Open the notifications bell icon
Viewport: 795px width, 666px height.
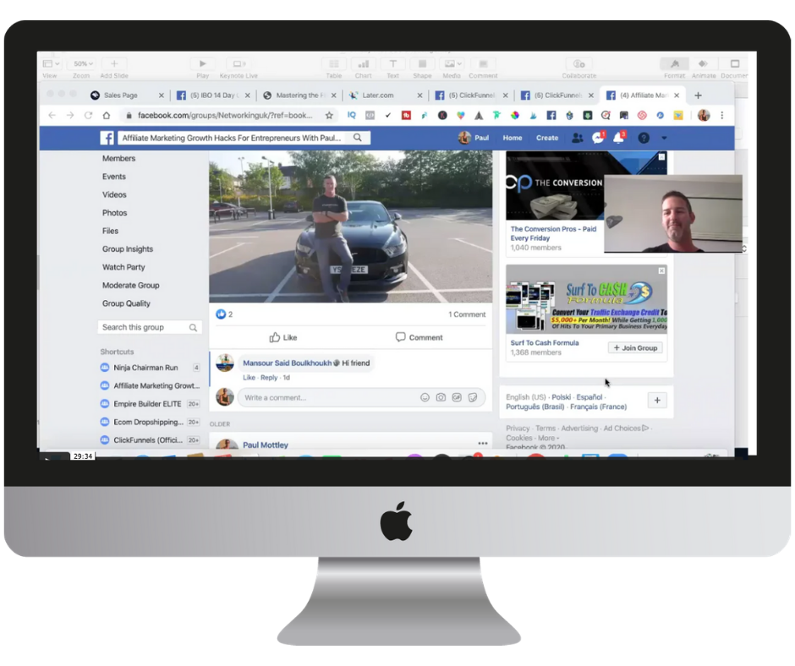(x=619, y=138)
